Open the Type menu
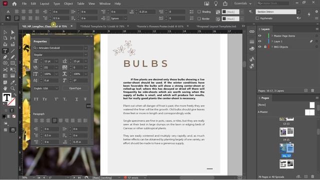 click(x=56, y=3)
